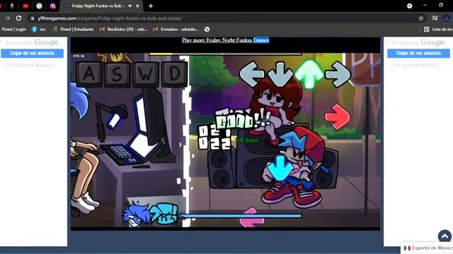Open the Facebook ios bookmark
453x254 pixels.
(38, 30)
